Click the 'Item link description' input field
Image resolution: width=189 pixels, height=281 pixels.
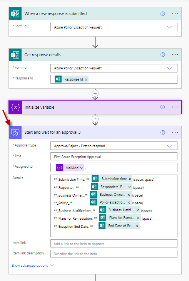click(114, 254)
